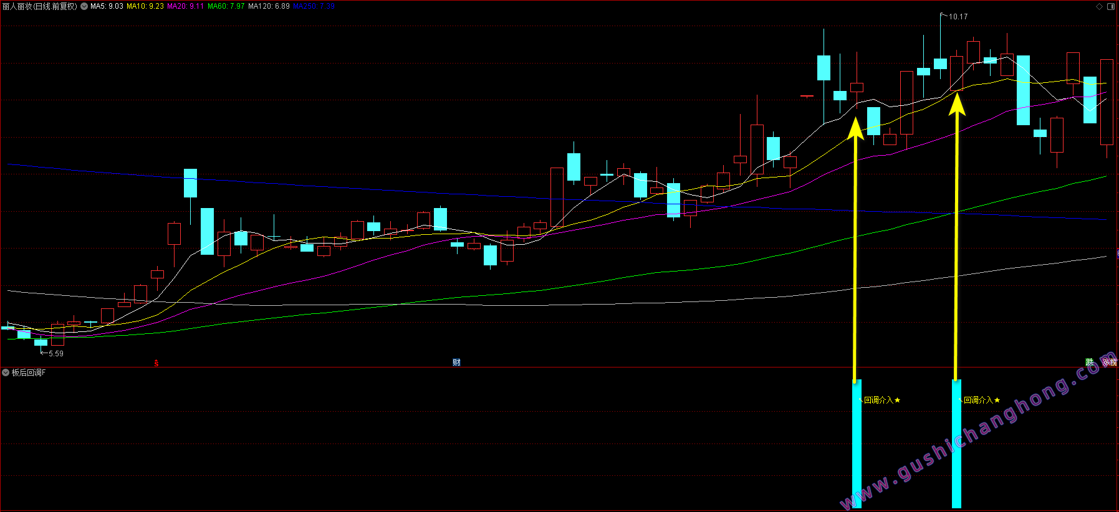Click the first cyan signal bar in the indicator pane
Image resolution: width=1119 pixels, height=512 pixels.
[x=857, y=443]
